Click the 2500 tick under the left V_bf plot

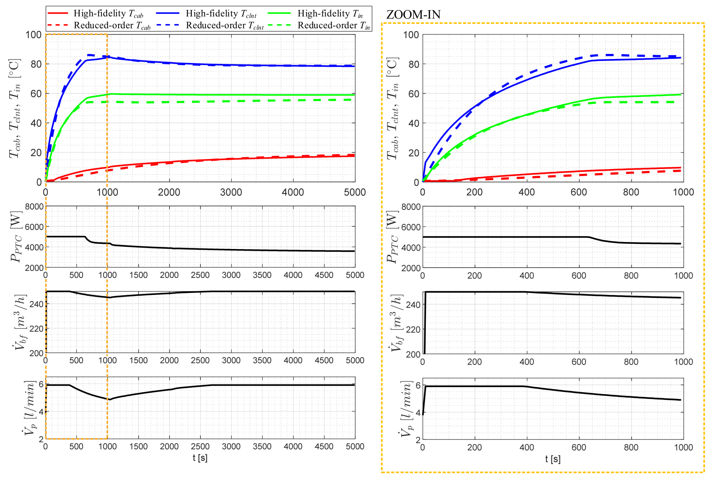point(200,361)
